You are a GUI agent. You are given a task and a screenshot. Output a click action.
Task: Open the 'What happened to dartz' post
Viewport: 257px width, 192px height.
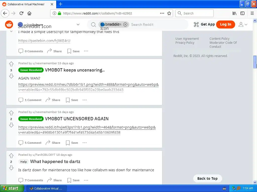tap(55, 161)
